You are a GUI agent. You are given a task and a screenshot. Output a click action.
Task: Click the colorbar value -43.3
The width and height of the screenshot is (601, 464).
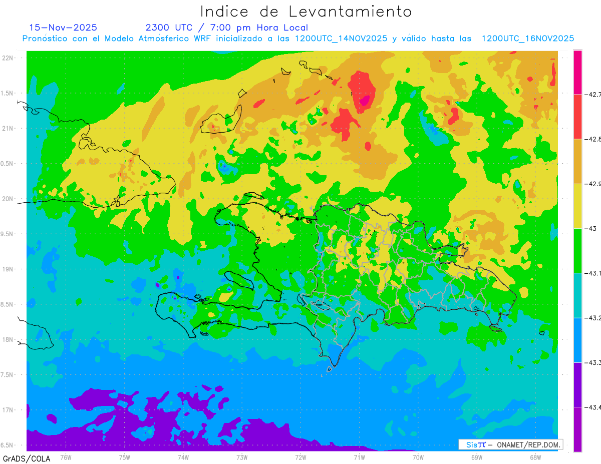pos(592,362)
